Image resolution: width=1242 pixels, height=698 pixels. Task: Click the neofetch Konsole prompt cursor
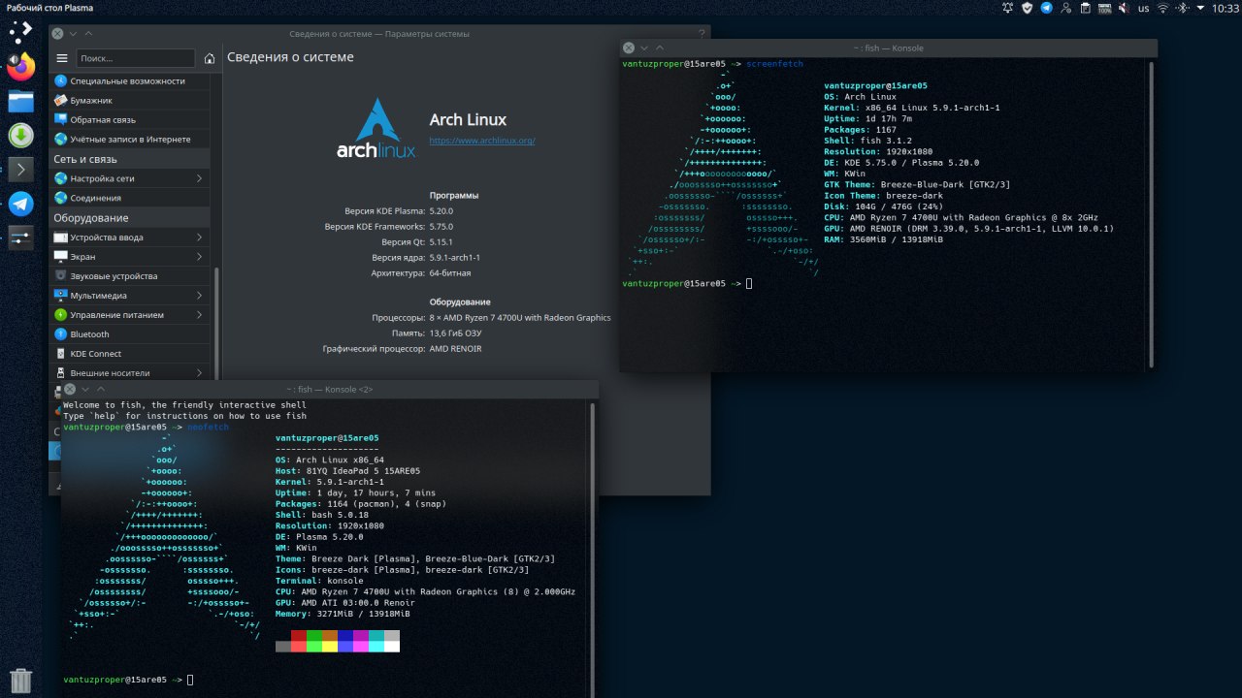[190, 680]
